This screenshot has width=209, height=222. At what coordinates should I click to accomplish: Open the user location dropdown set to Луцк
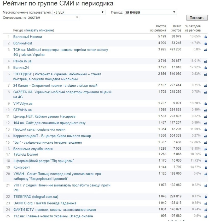[x=79, y=12]
